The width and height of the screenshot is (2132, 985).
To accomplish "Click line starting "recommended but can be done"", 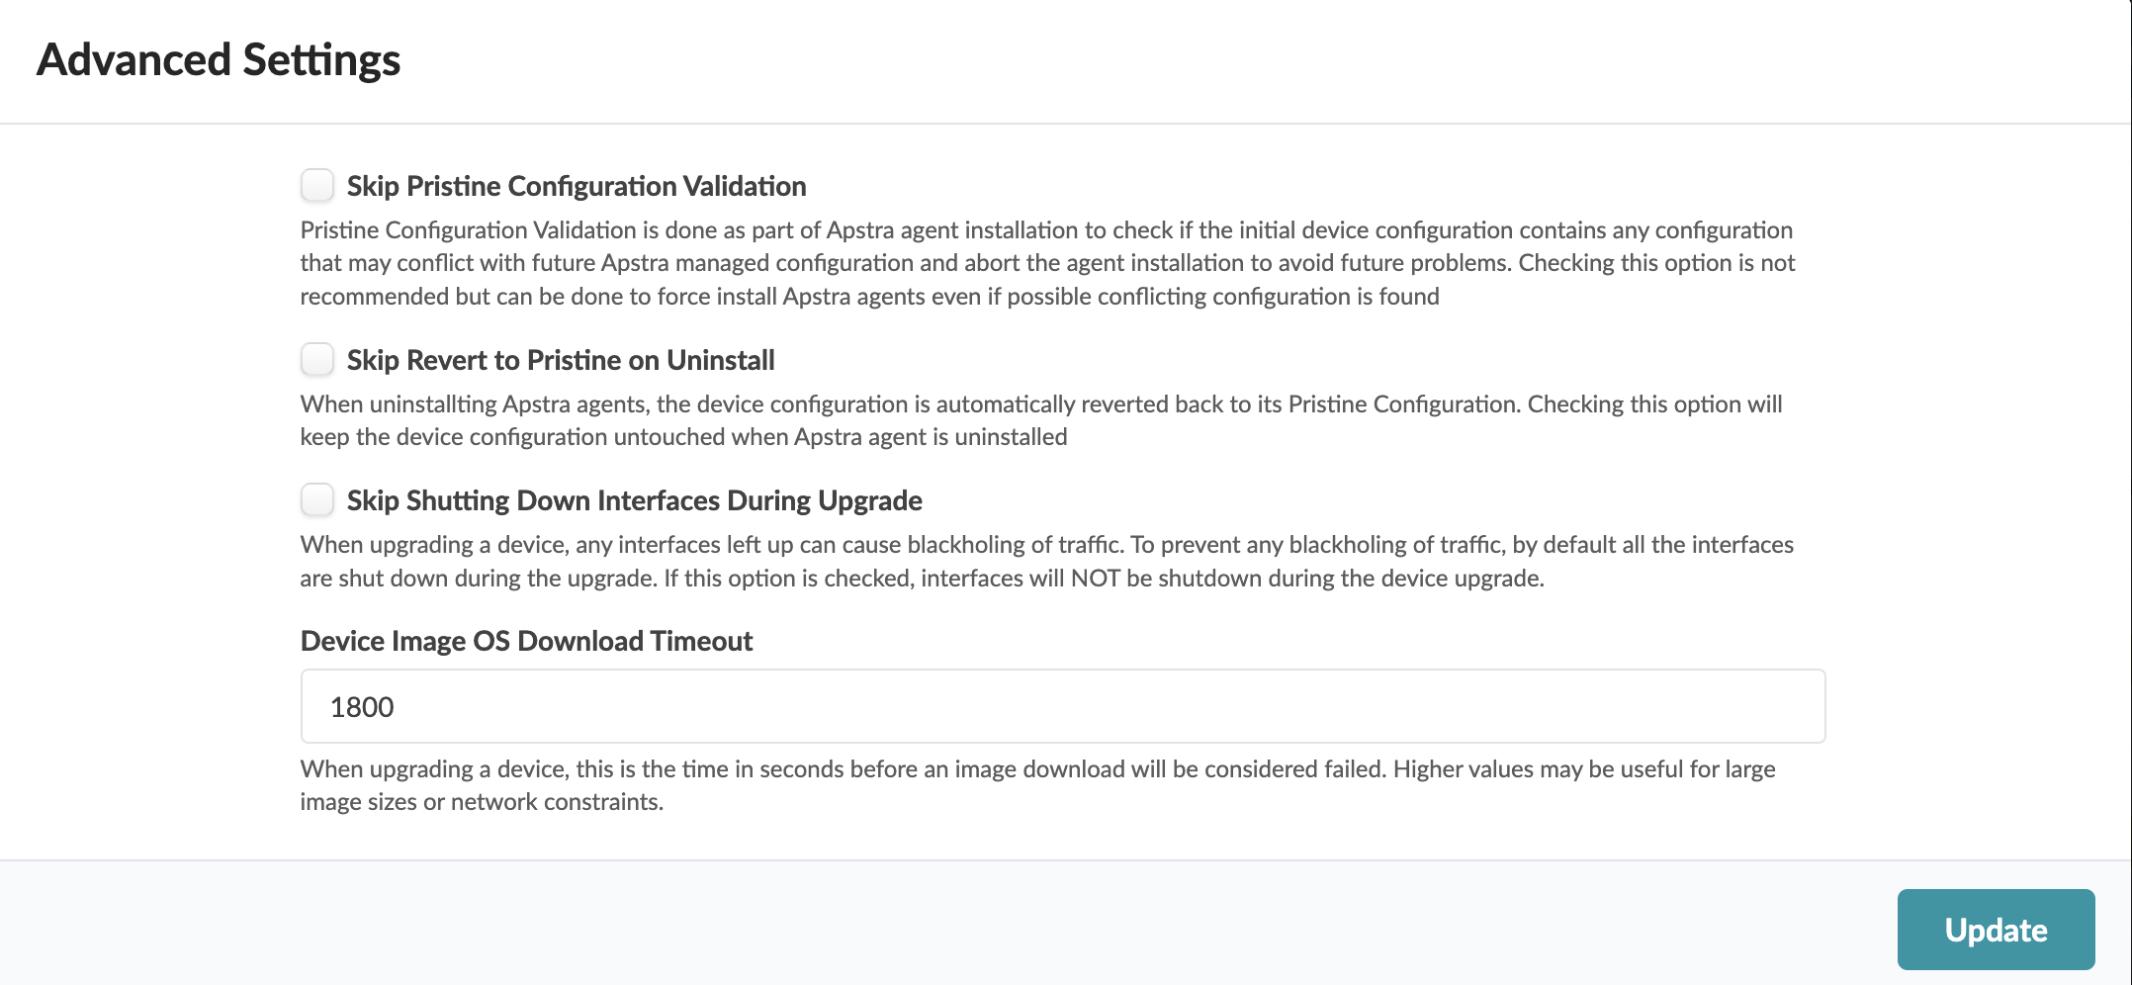I will (869, 297).
